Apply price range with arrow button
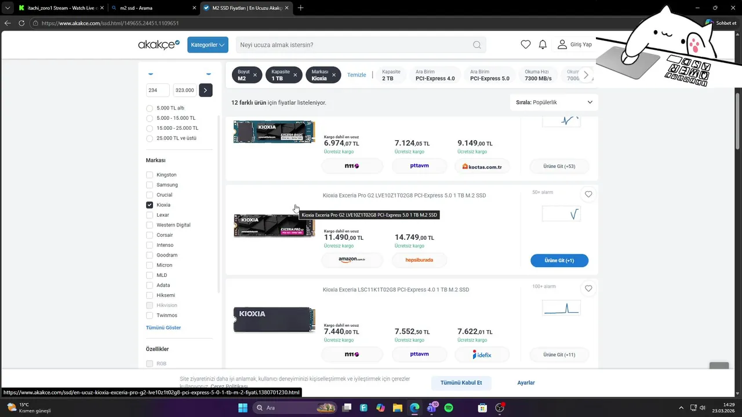Image resolution: width=742 pixels, height=417 pixels. click(x=206, y=90)
